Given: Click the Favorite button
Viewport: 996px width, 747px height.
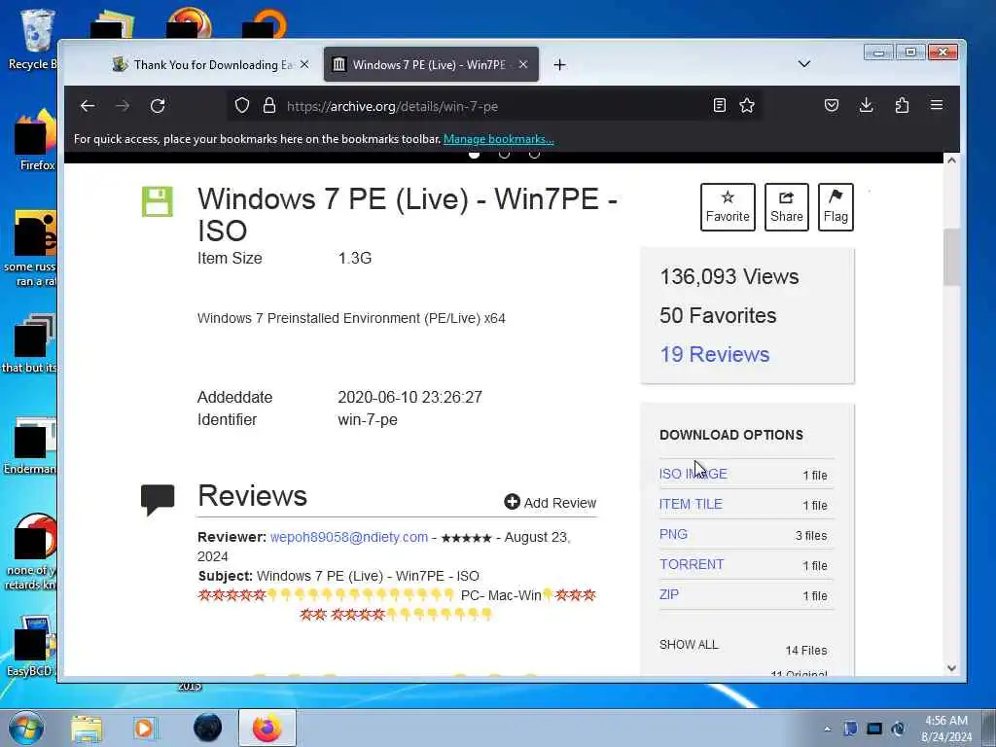Looking at the screenshot, I should point(728,207).
